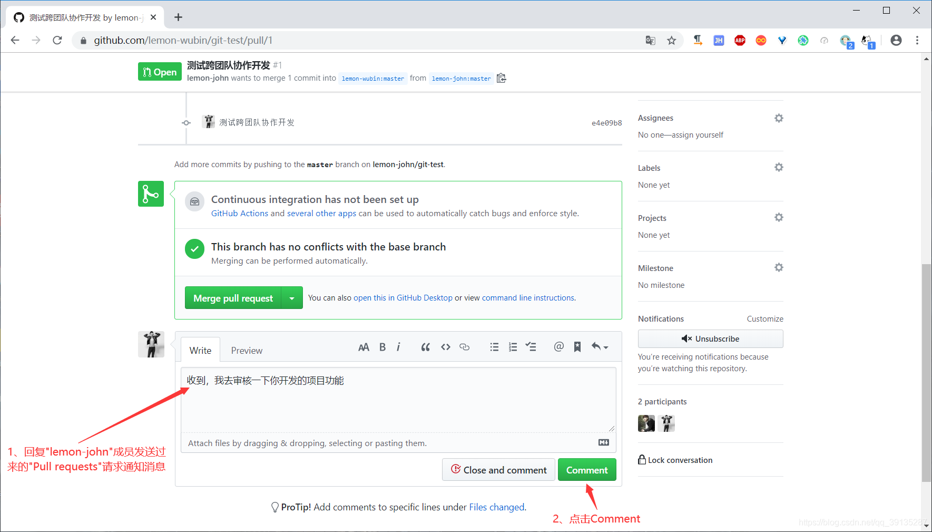Click the Unsubscribe button
The height and width of the screenshot is (532, 932).
[x=710, y=338]
